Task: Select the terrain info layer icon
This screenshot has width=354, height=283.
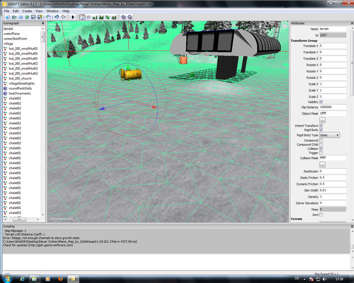Action: click(x=114, y=17)
